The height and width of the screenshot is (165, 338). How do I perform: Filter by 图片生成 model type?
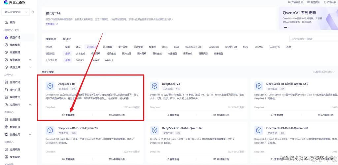pos(157,54)
